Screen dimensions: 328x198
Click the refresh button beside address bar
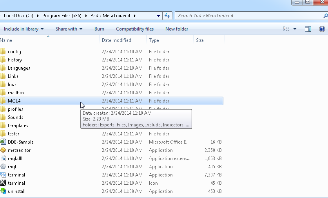167,16
